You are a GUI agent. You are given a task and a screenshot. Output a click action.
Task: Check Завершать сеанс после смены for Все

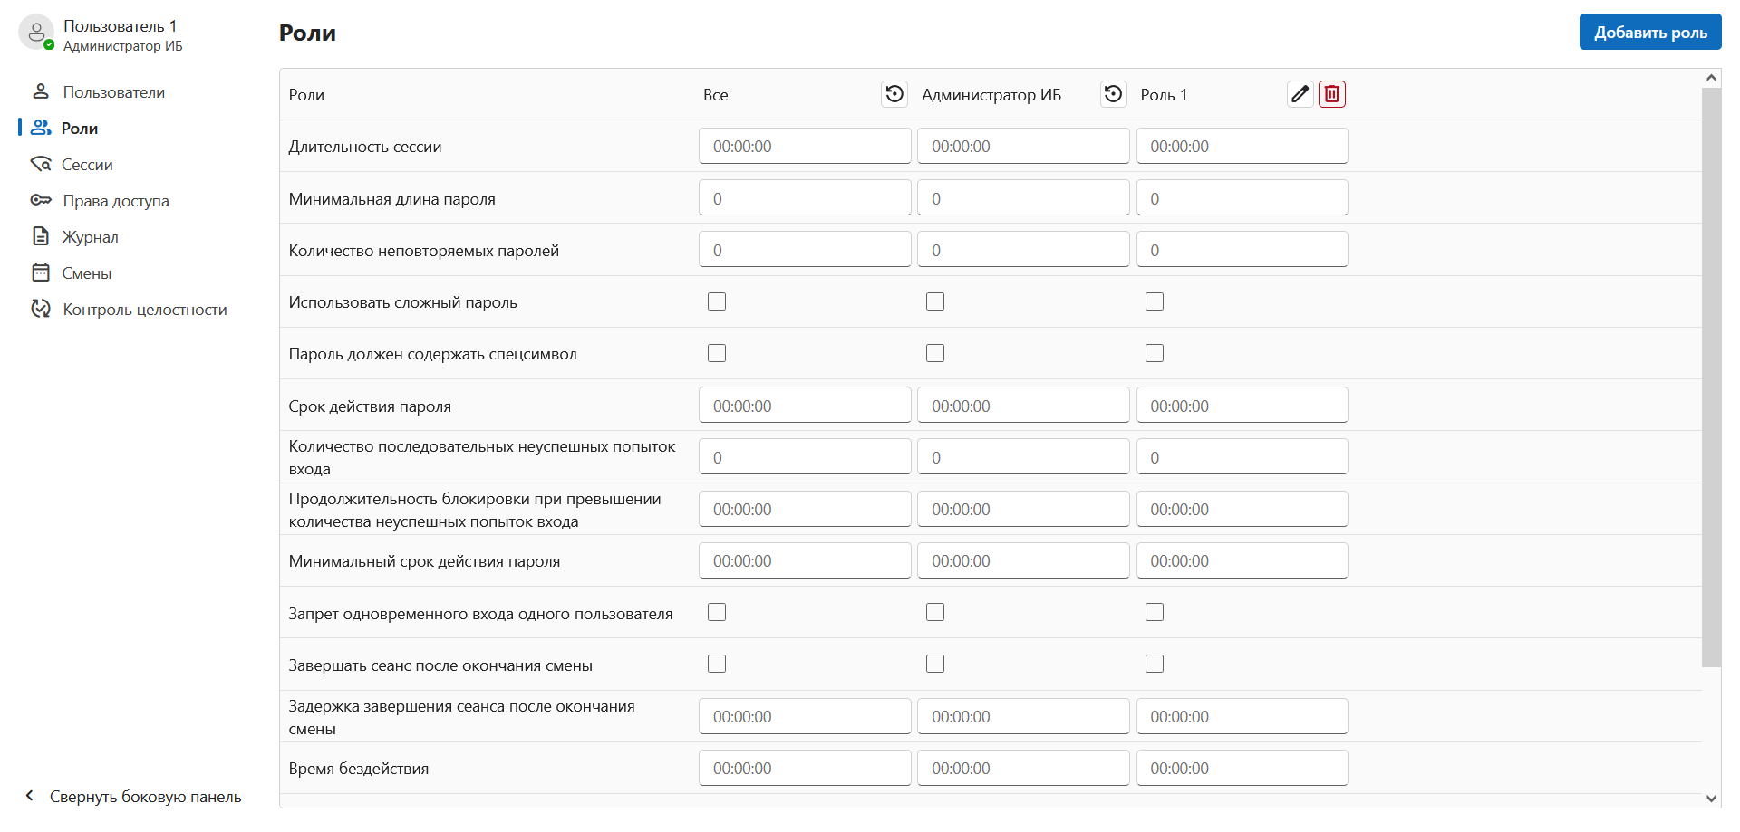[717, 664]
